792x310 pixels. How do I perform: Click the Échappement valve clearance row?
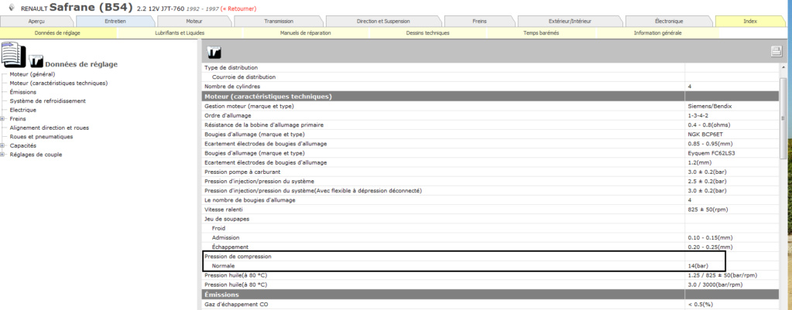491,247
